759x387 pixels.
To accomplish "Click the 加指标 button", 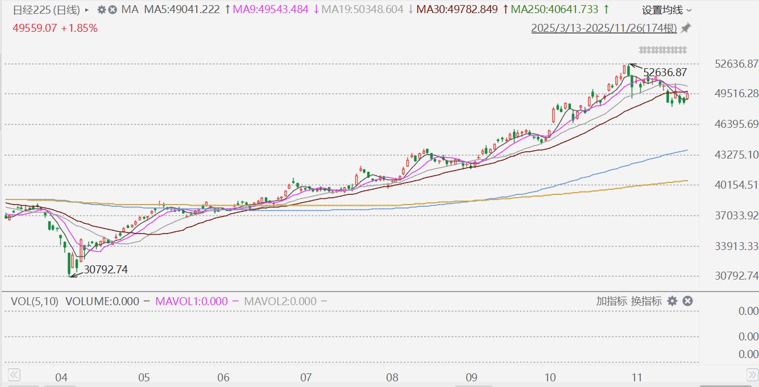I will 612,301.
